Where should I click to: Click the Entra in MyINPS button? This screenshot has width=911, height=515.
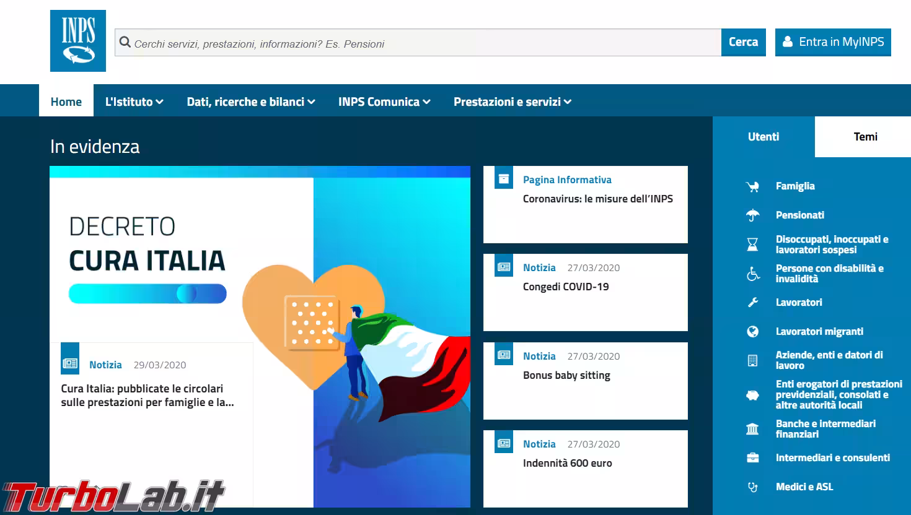pos(833,42)
